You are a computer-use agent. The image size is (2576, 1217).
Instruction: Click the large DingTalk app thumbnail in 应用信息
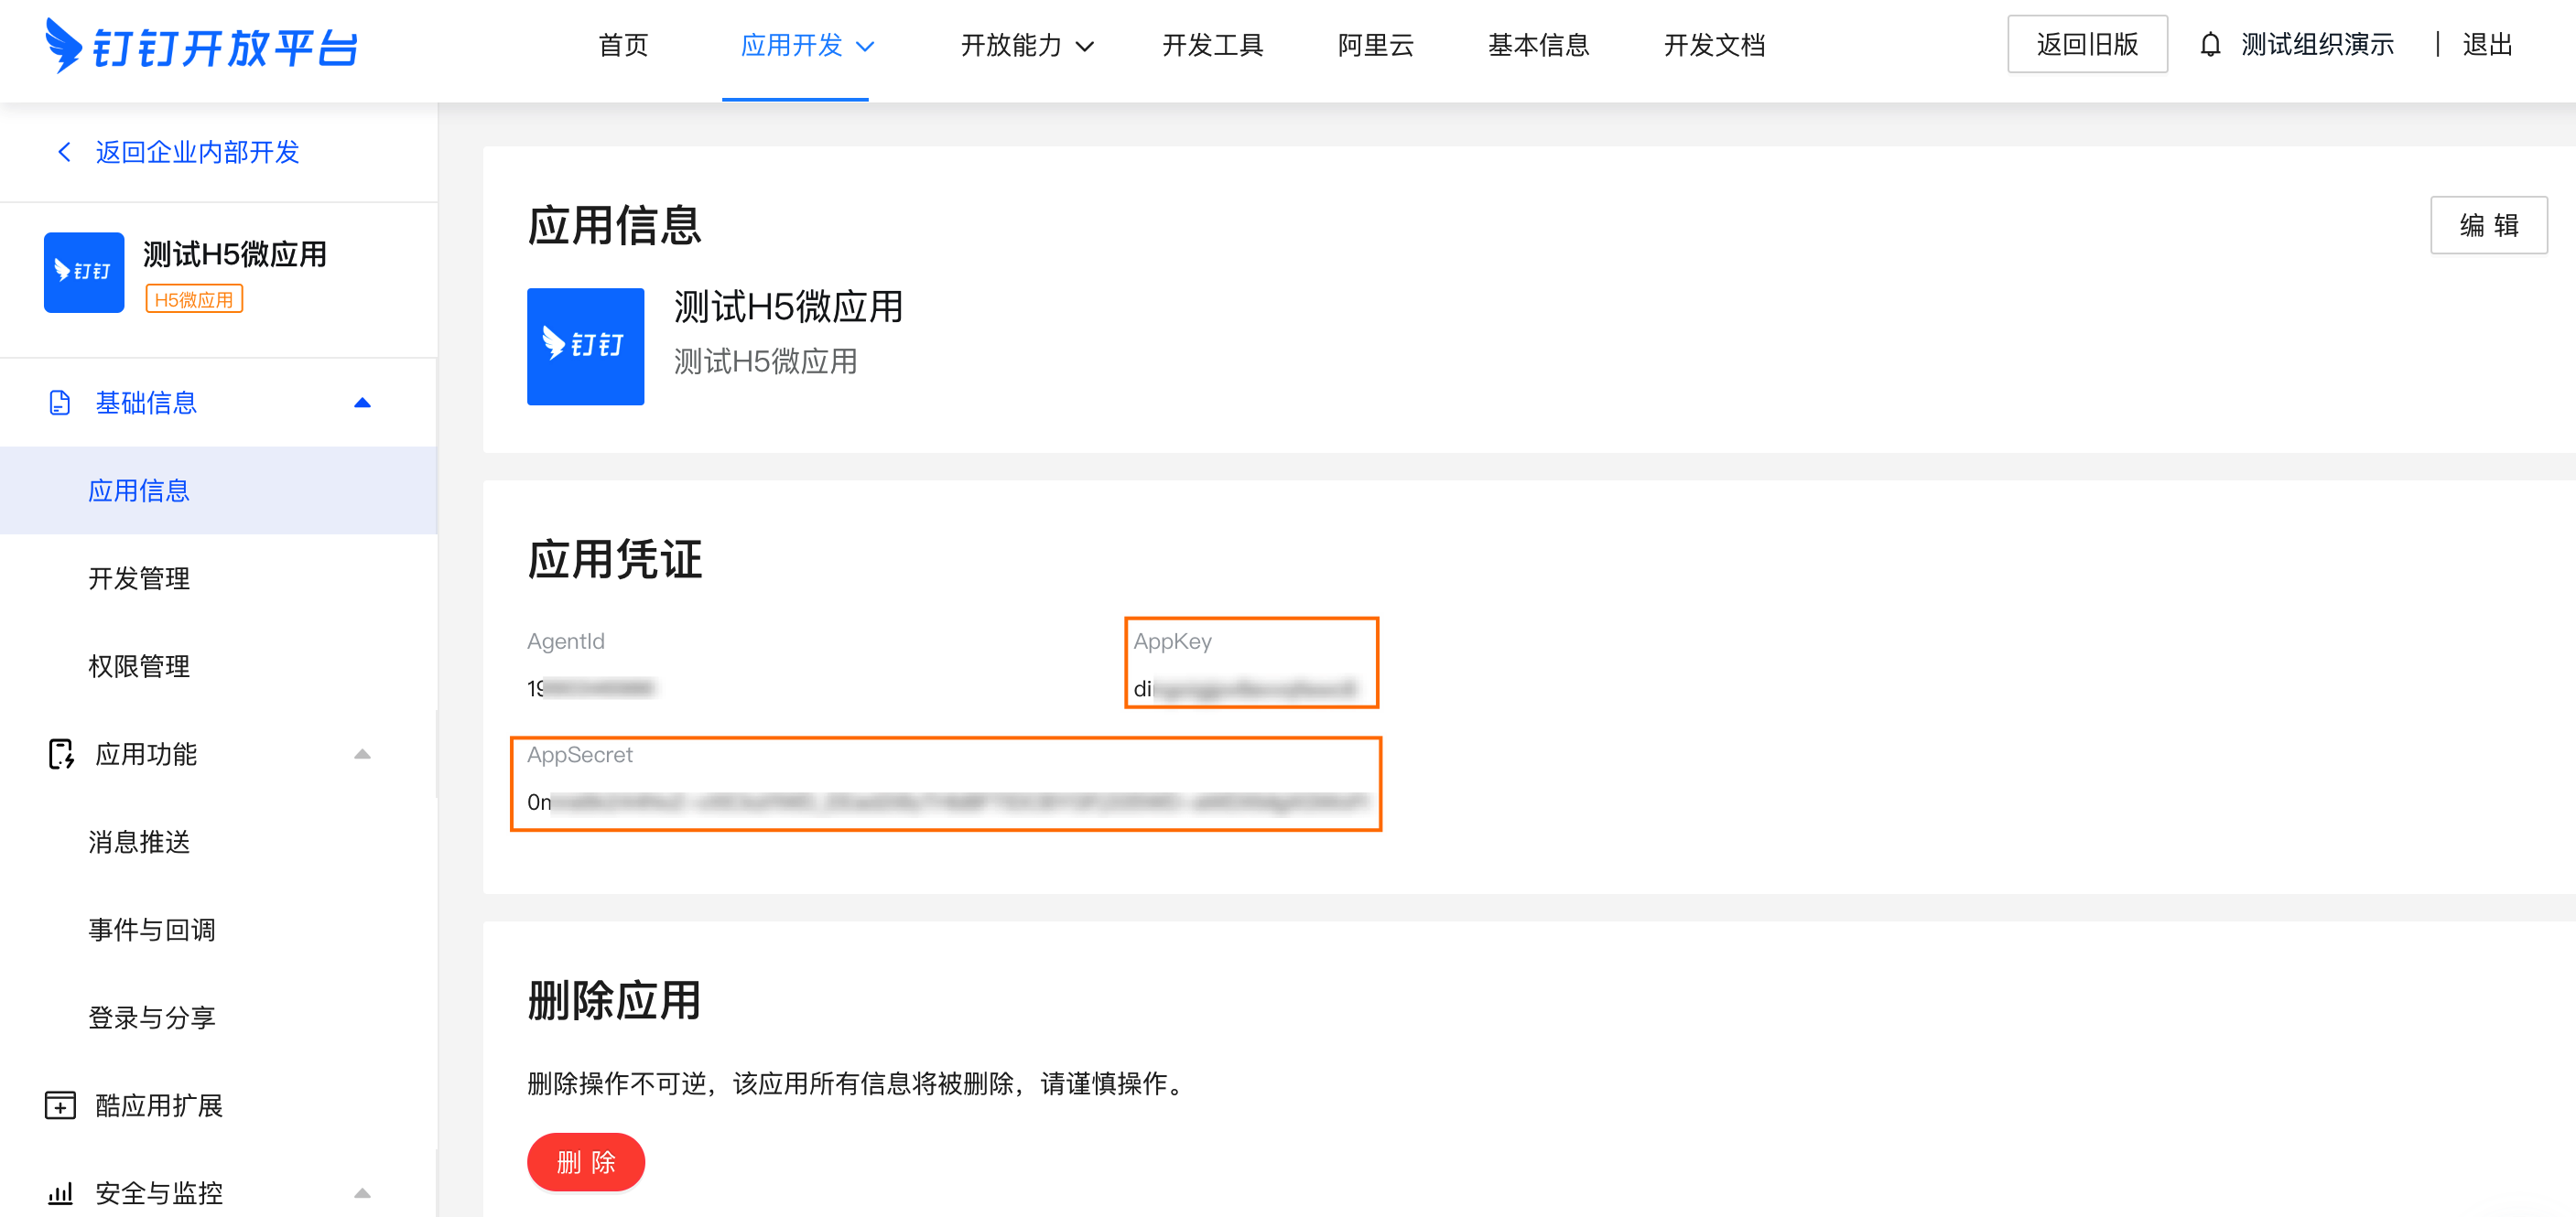tap(585, 347)
